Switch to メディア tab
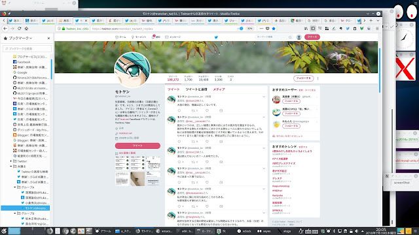 click(219, 89)
